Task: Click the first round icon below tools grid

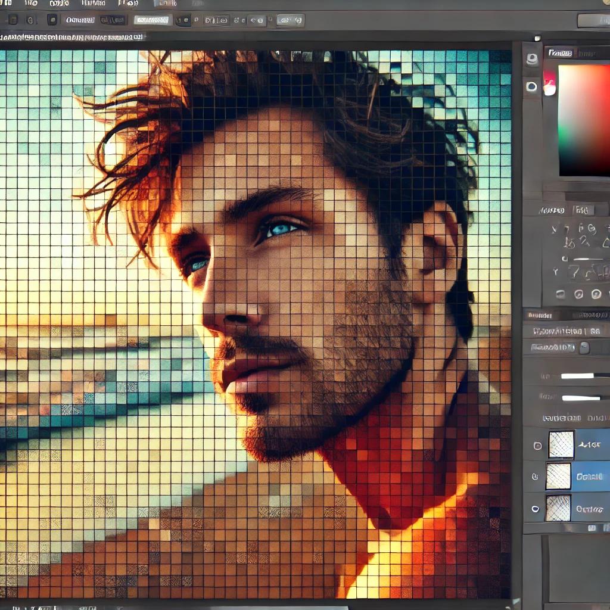Action: [560, 294]
